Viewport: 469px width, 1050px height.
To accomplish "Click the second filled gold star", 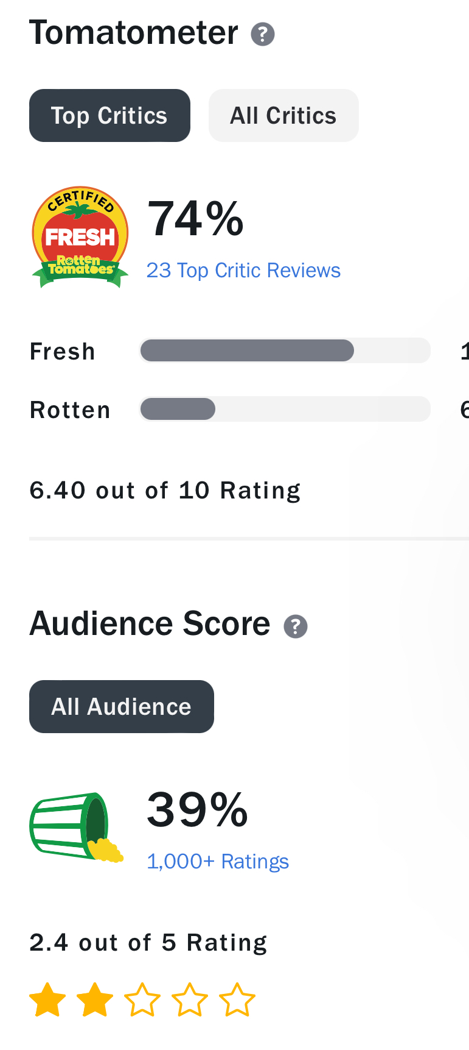I will [95, 1000].
